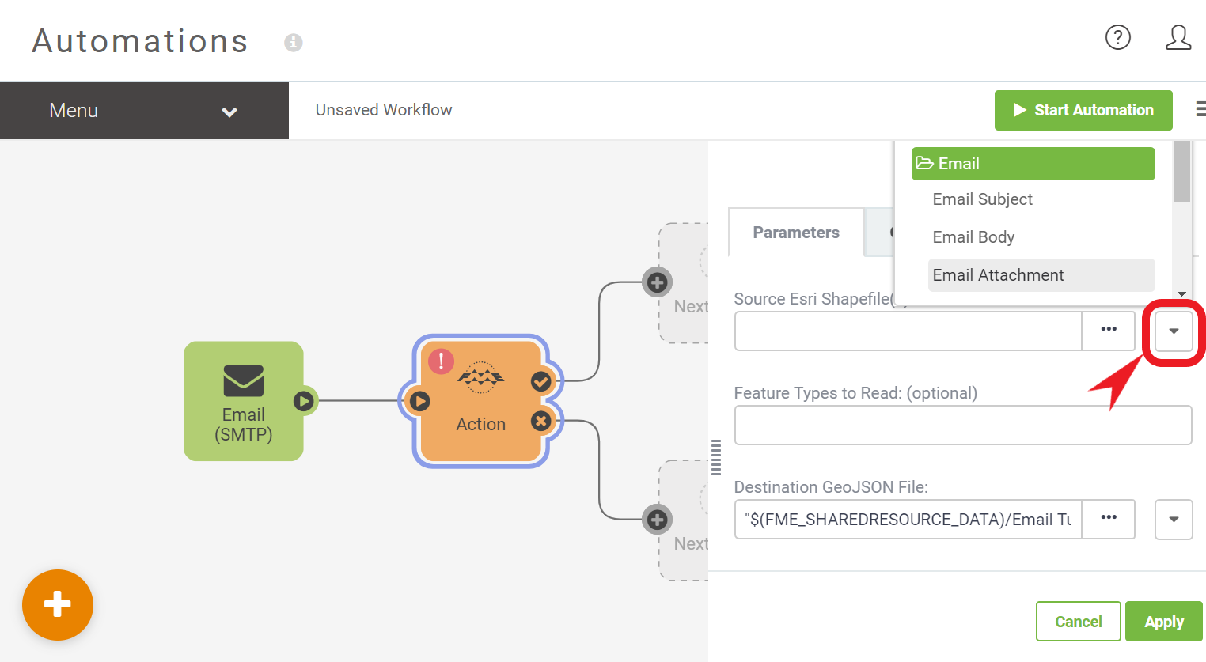
Task: Click the Email trigger output play port
Action: pos(304,401)
